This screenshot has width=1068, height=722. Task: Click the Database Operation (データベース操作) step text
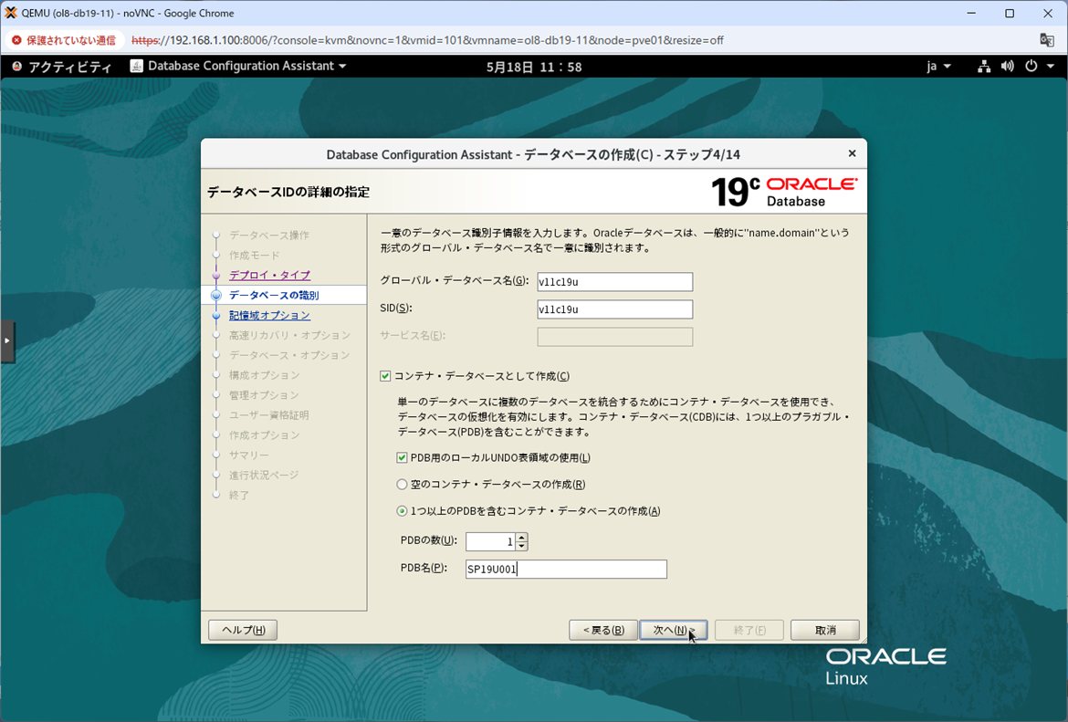(x=269, y=235)
